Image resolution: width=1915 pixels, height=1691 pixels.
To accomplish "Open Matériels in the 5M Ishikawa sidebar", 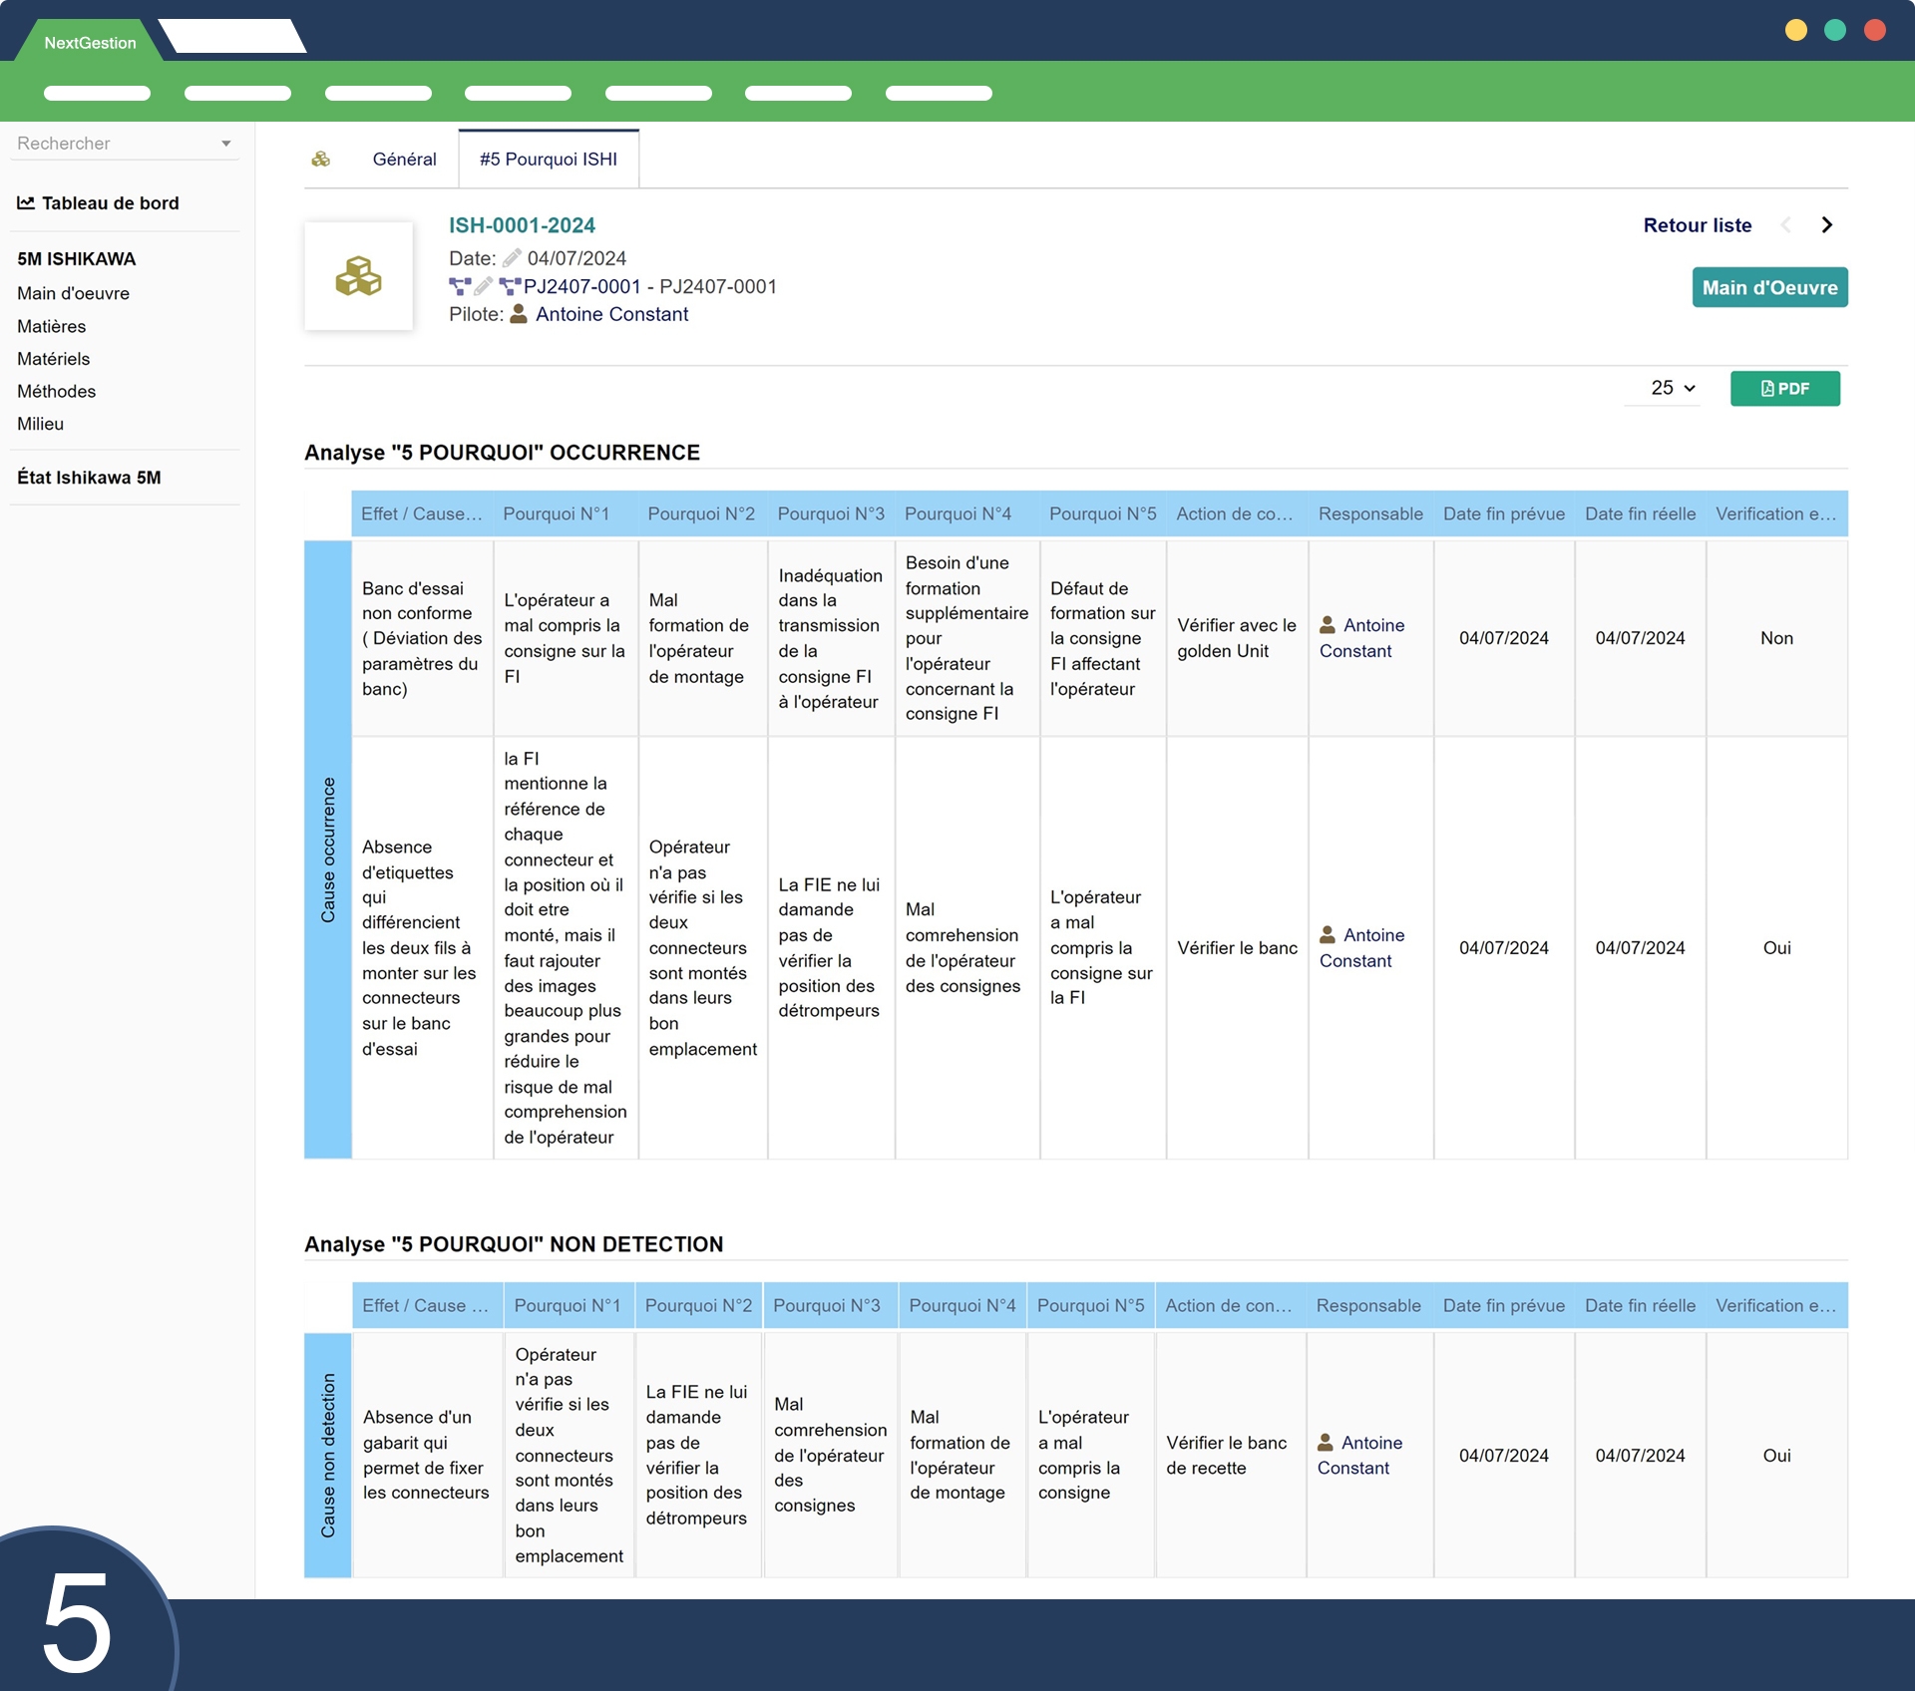I will point(54,359).
